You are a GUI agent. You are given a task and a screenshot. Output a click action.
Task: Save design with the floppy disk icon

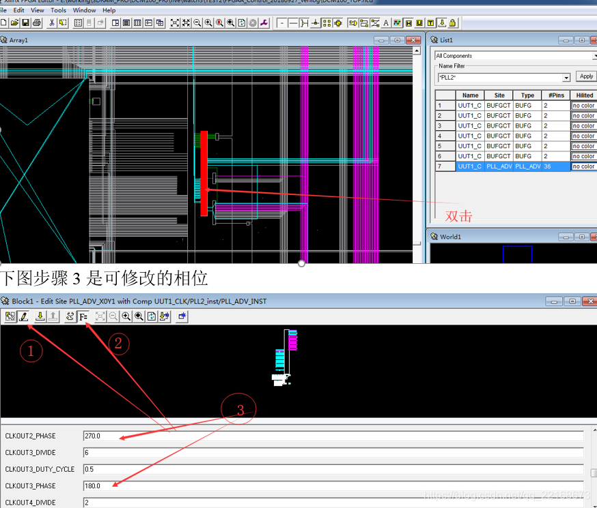point(25,23)
